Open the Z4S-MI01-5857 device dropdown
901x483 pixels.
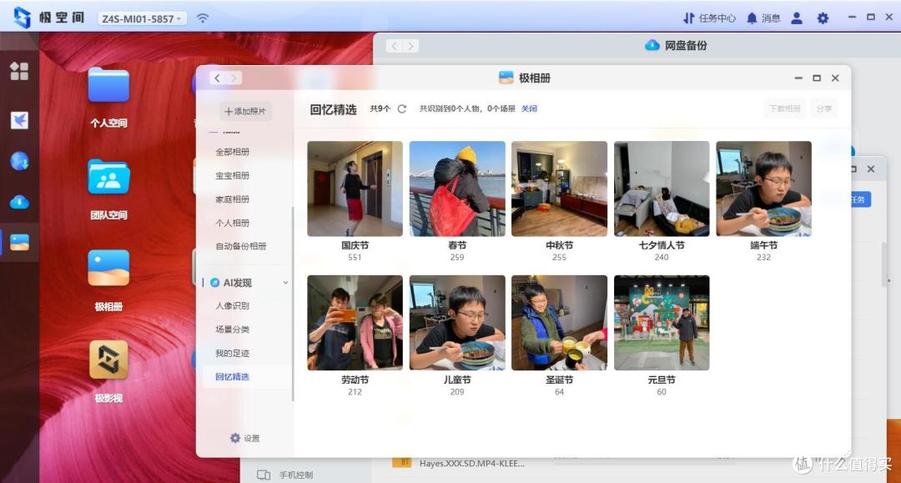141,18
